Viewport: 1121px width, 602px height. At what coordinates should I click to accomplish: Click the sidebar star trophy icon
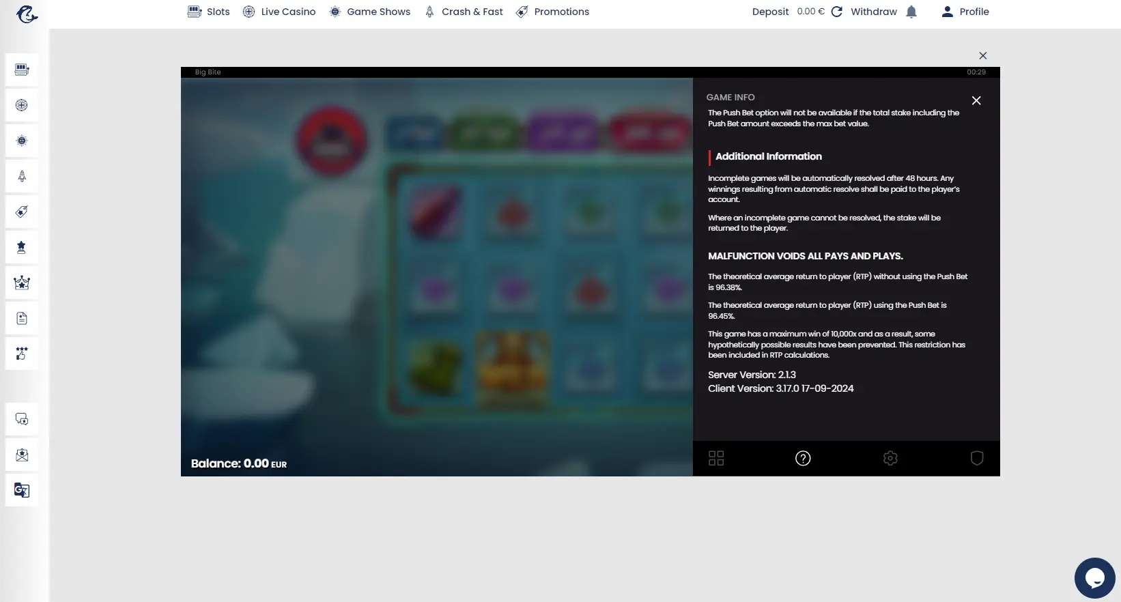(22, 247)
